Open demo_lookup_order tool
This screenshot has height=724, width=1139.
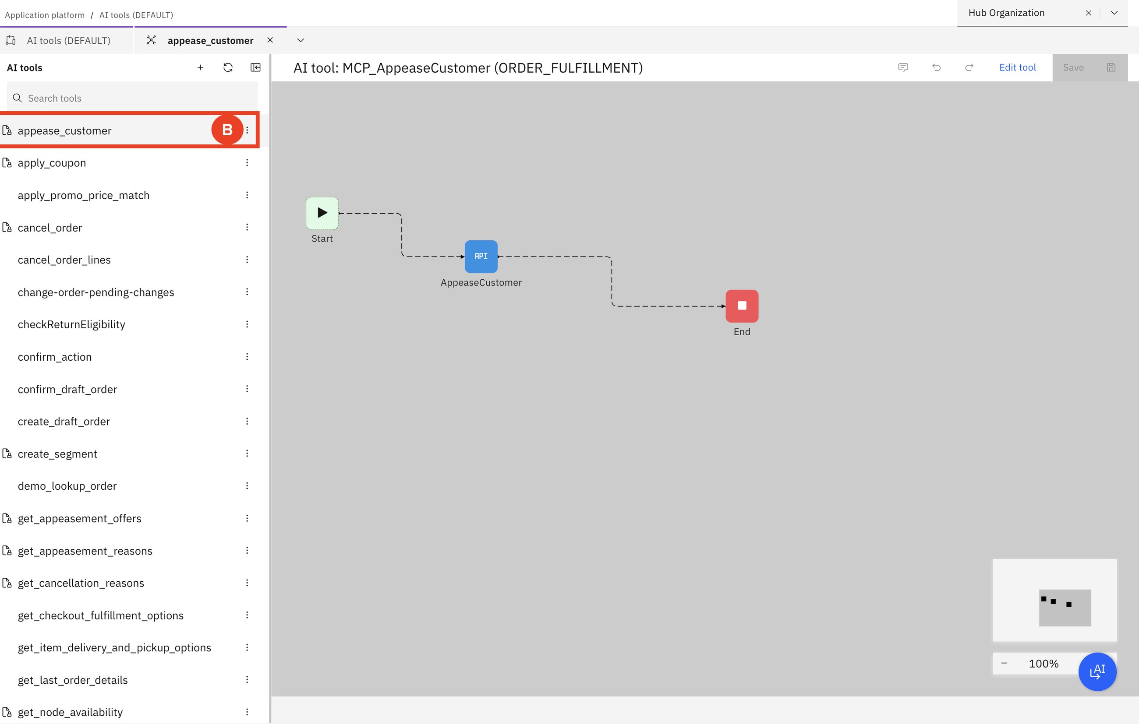point(67,486)
